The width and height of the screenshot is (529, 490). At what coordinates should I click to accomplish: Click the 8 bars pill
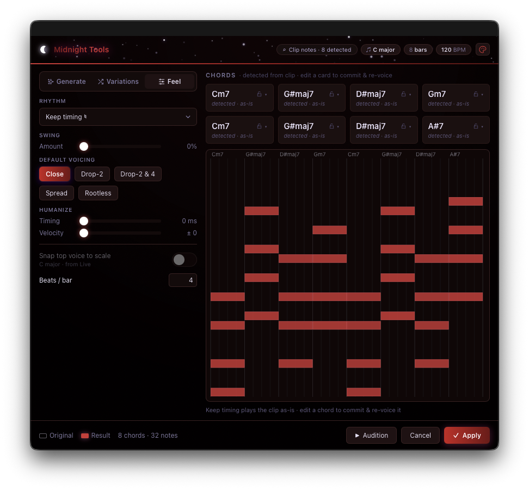[418, 50]
